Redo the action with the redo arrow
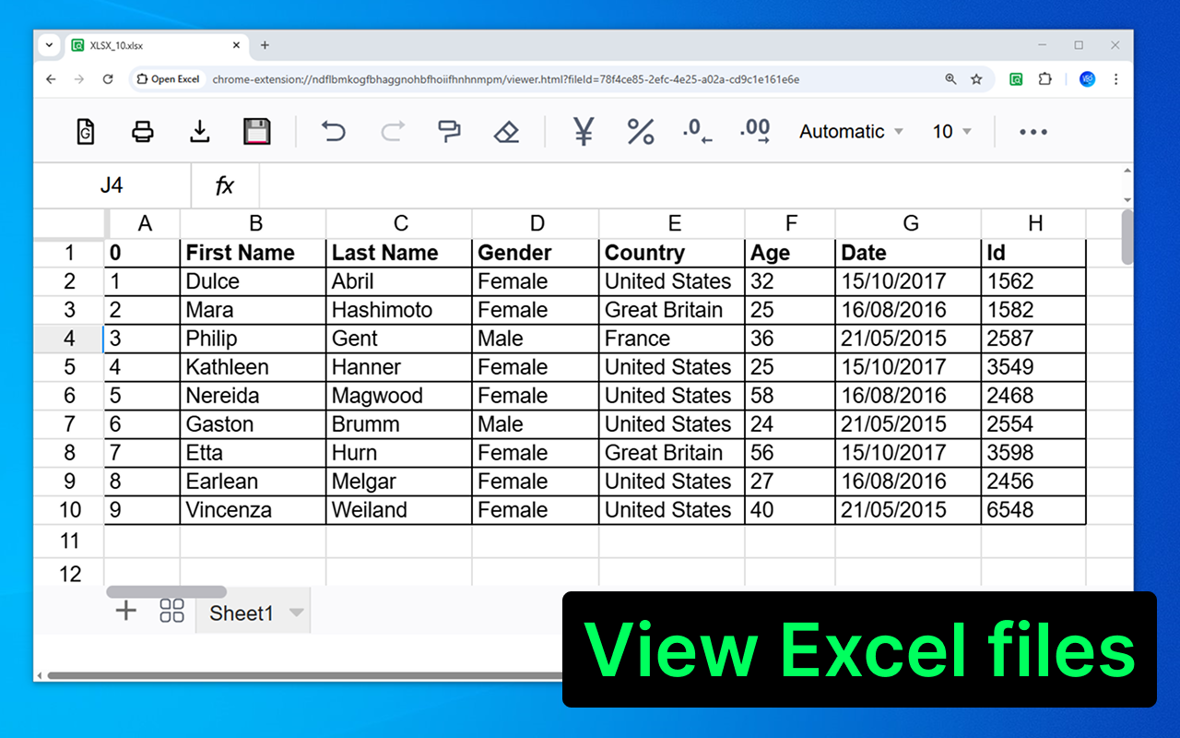The width and height of the screenshot is (1180, 738). [393, 132]
